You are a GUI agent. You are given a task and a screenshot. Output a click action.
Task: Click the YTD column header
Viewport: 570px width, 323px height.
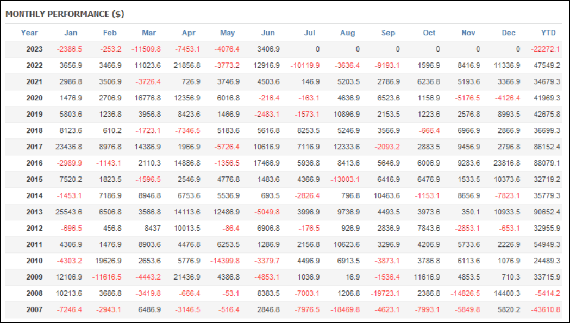click(x=548, y=33)
